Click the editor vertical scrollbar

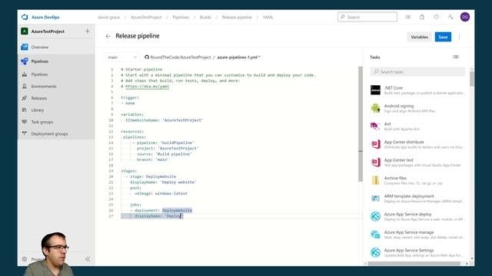point(361,124)
